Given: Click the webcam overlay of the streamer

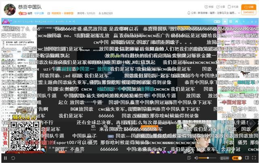Looking at the screenshot, I should pos(205,137).
